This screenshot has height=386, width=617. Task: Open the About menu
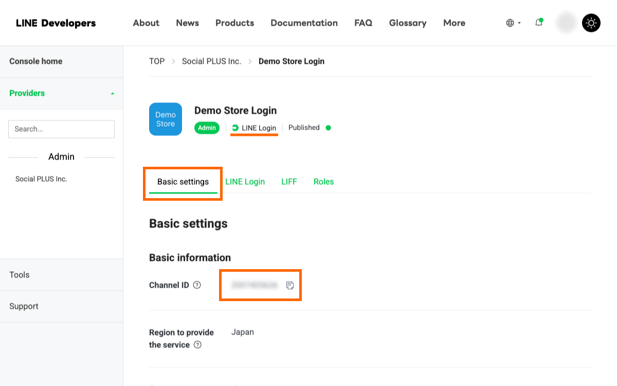pyautogui.click(x=146, y=23)
